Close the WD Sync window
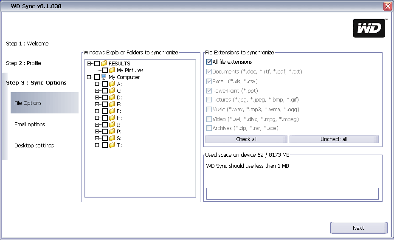This screenshot has width=394, height=240. [388, 6]
